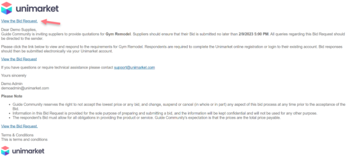Click the Unimarket cube logo in the footer
This screenshot has width=347, height=156.
click(x=5, y=150)
